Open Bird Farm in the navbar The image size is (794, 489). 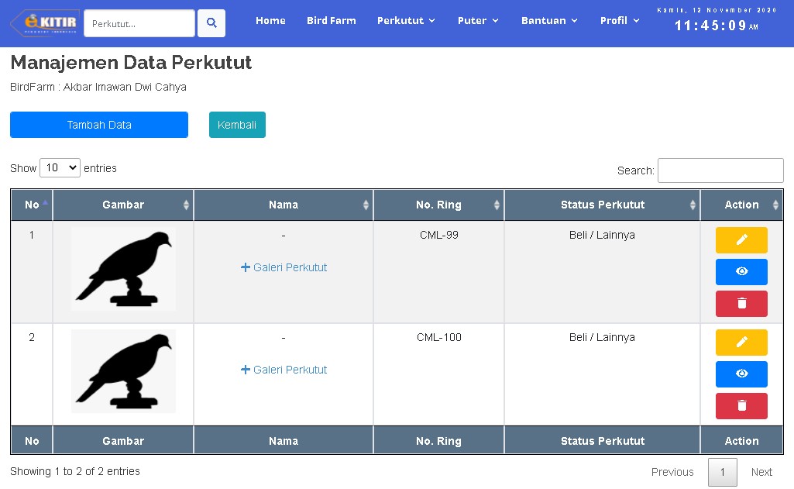click(331, 21)
